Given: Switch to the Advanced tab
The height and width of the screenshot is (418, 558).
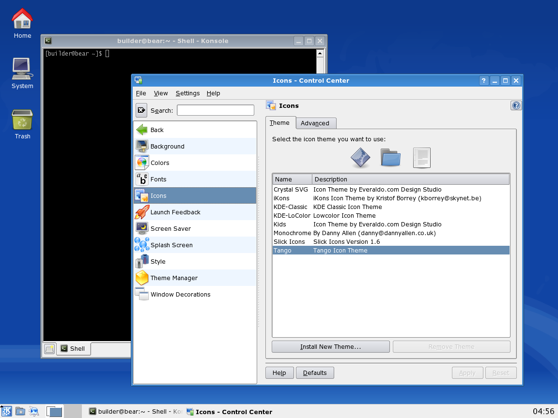Looking at the screenshot, I should point(316,123).
